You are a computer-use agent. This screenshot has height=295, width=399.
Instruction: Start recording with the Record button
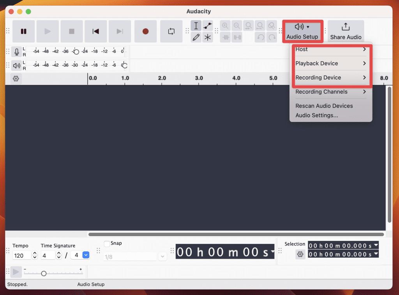(x=146, y=31)
